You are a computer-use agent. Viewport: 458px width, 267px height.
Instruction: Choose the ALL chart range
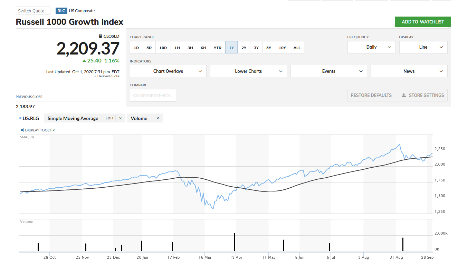[297, 48]
